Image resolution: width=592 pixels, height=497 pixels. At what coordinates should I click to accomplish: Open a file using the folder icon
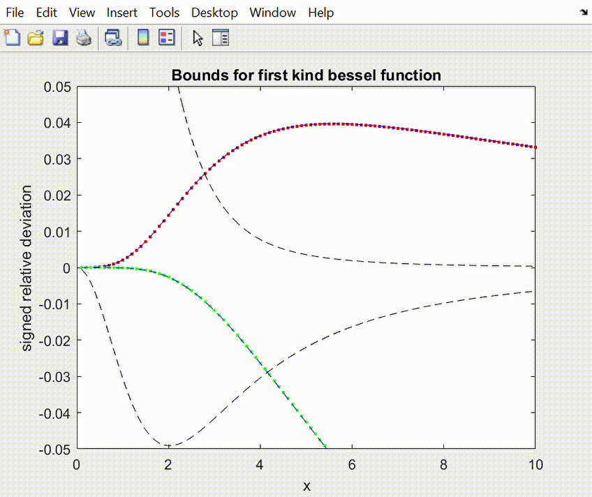(36, 38)
